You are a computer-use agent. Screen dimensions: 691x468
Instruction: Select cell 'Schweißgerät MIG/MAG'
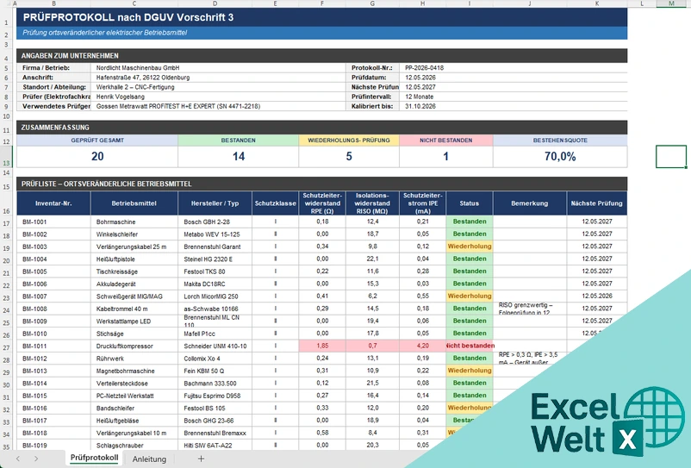coord(134,296)
